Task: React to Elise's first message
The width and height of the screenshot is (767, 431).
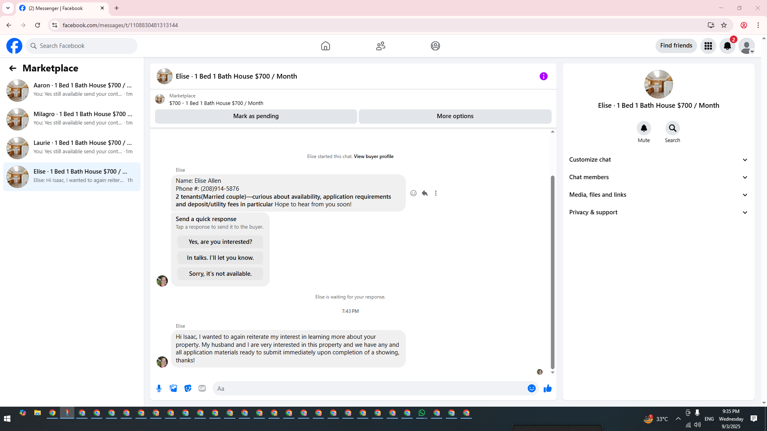Action: click(413, 193)
